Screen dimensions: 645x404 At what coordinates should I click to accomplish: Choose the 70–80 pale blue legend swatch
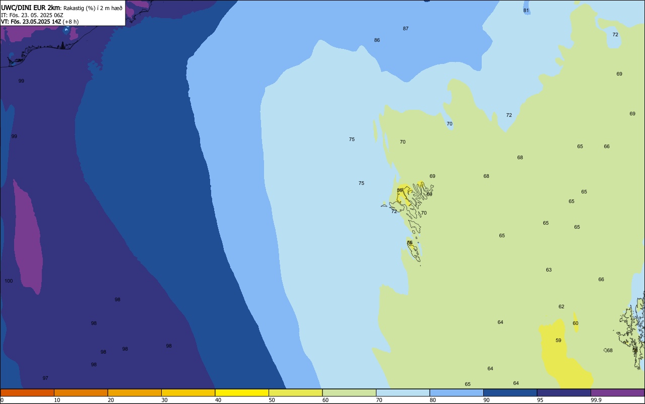tap(403, 392)
